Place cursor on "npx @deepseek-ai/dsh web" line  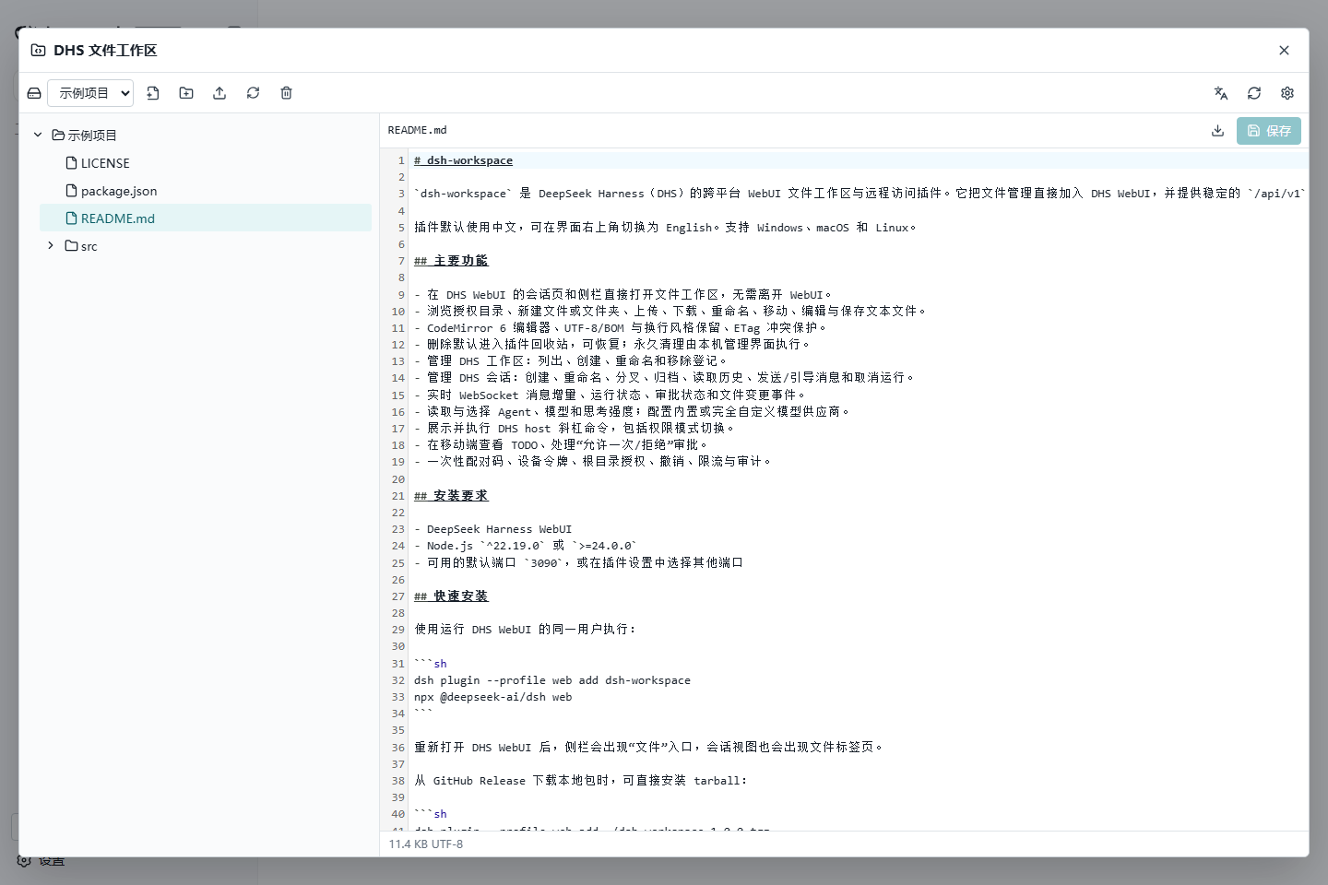click(492, 697)
